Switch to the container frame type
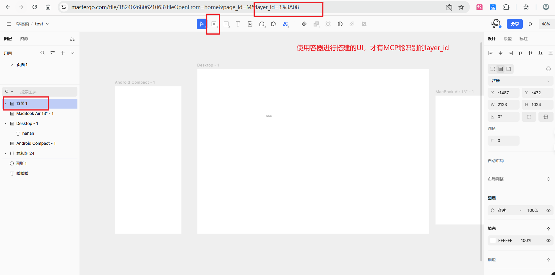The width and height of the screenshot is (555, 275). point(501,69)
